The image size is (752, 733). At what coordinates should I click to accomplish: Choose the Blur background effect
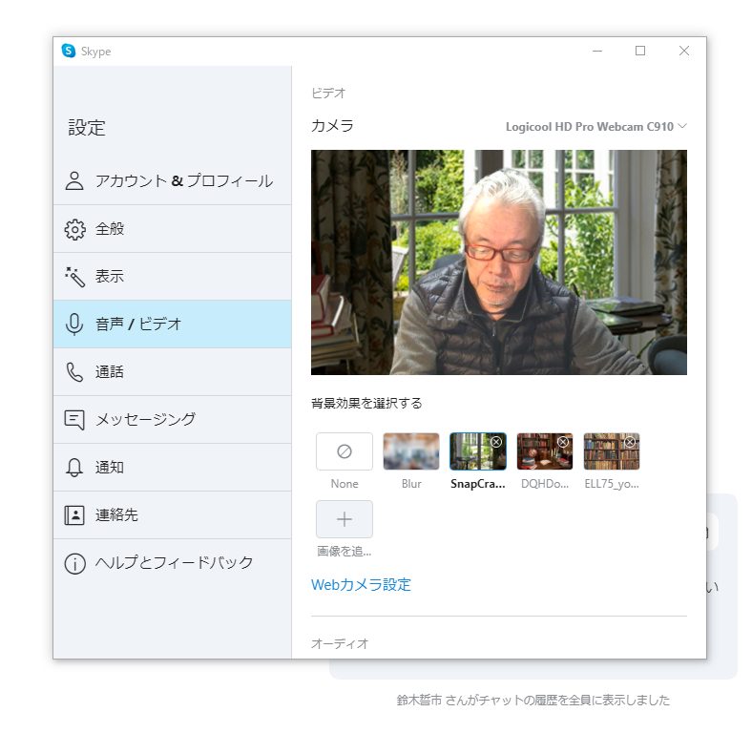[411, 451]
